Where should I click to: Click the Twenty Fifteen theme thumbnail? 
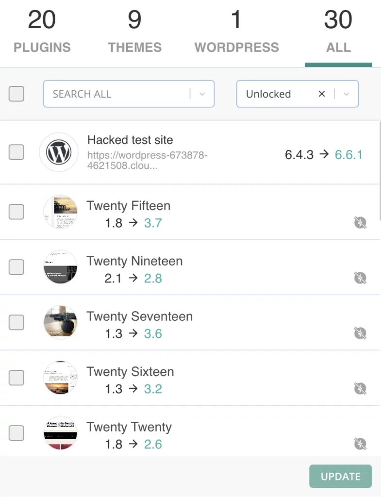pos(60,212)
